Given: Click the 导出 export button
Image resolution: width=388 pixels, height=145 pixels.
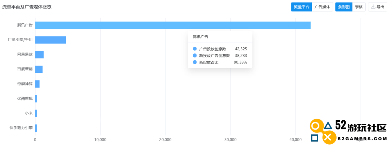Looking at the screenshot, I should tap(377, 7).
